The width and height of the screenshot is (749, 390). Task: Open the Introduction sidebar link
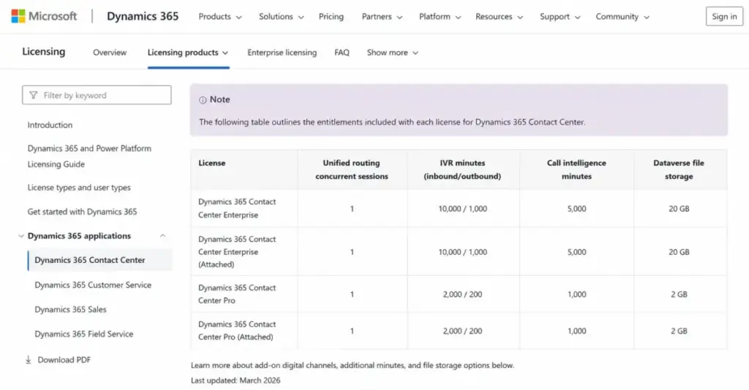coord(50,125)
